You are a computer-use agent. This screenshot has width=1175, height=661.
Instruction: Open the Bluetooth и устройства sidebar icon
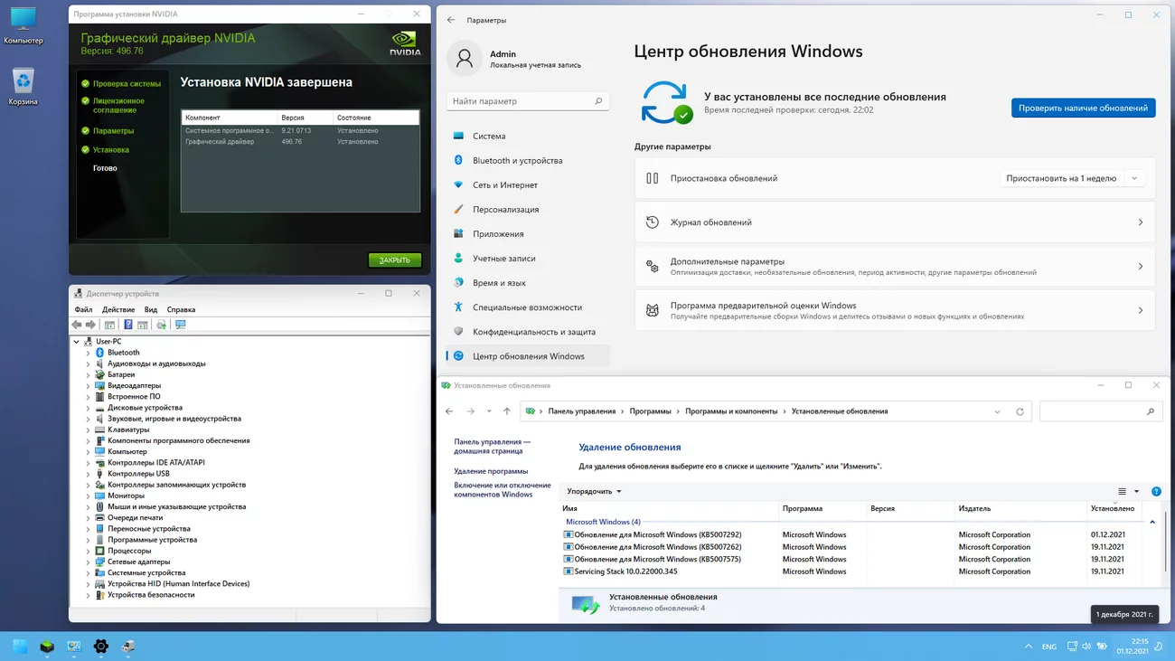pyautogui.click(x=458, y=160)
